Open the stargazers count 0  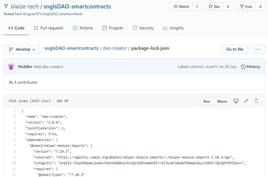point(228,6)
